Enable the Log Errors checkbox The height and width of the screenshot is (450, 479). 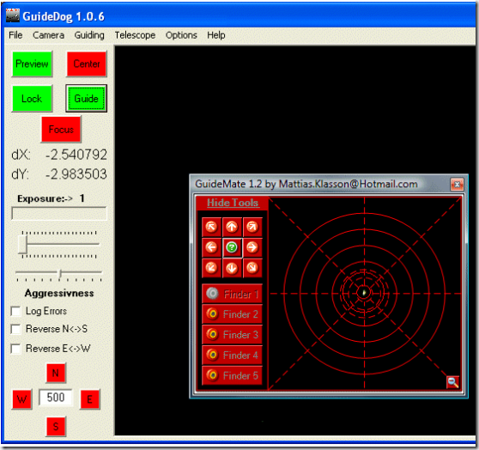[x=15, y=311]
